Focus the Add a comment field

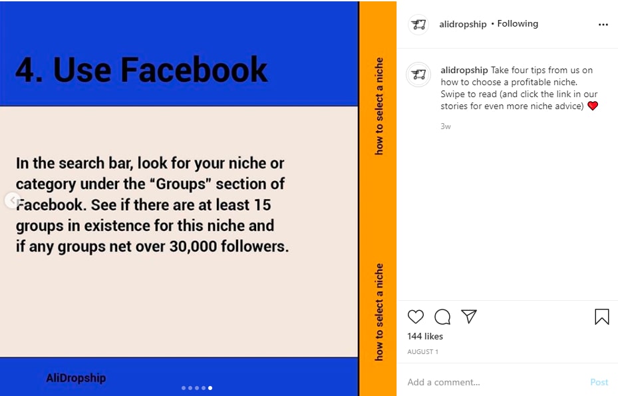(x=492, y=382)
